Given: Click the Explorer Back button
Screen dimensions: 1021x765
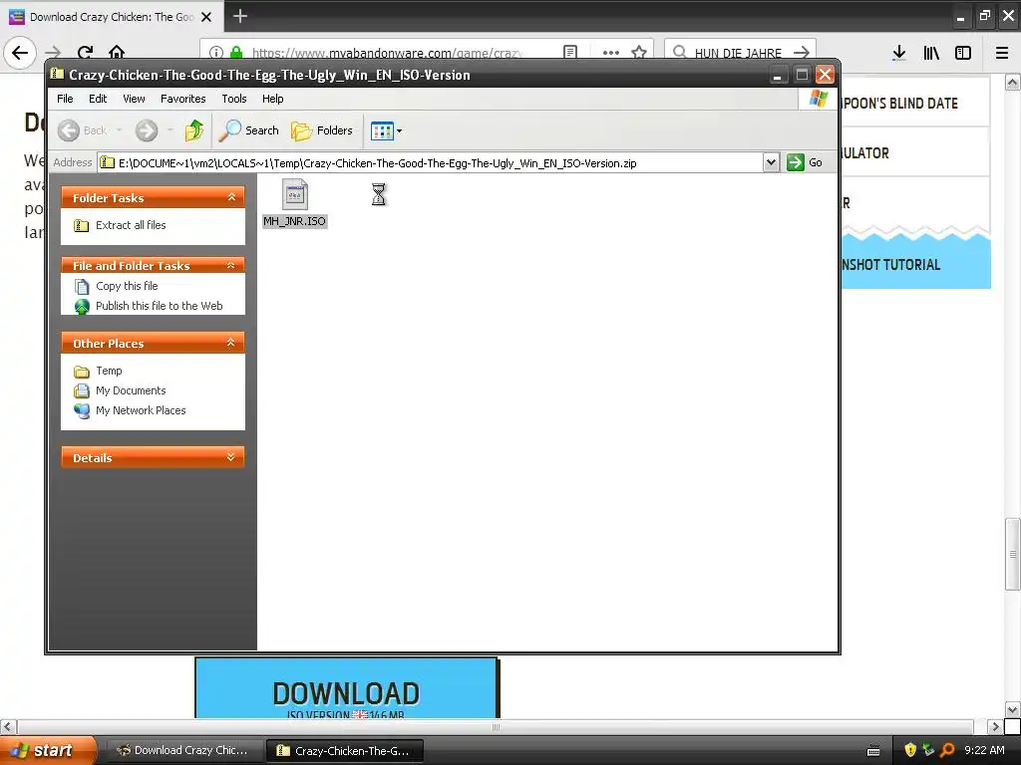Looking at the screenshot, I should click(82, 130).
